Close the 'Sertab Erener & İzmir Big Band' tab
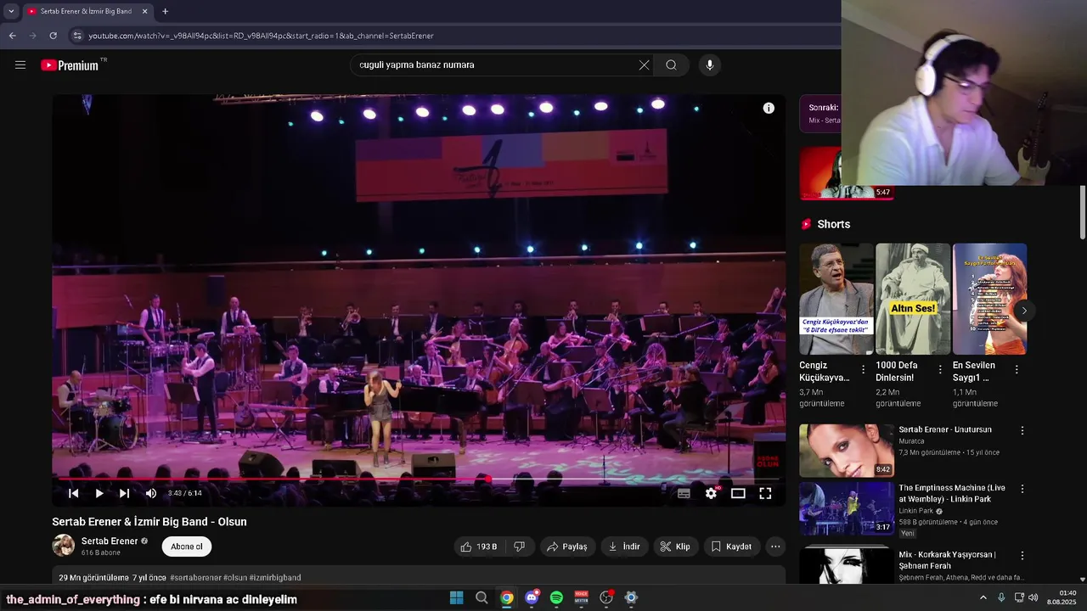Viewport: 1087px width, 611px height. pos(144,12)
